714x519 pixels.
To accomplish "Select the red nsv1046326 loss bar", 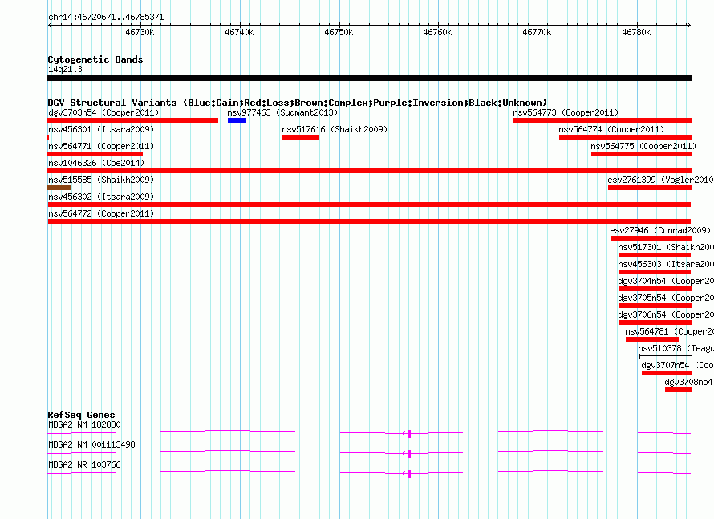I will pyautogui.click(x=369, y=171).
